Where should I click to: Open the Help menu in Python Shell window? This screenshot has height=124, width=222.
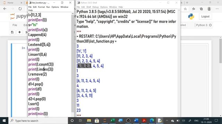click(x=121, y=7)
